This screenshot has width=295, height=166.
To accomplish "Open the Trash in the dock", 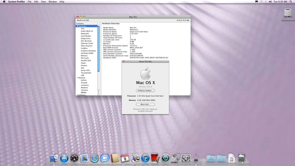I will [x=241, y=158].
